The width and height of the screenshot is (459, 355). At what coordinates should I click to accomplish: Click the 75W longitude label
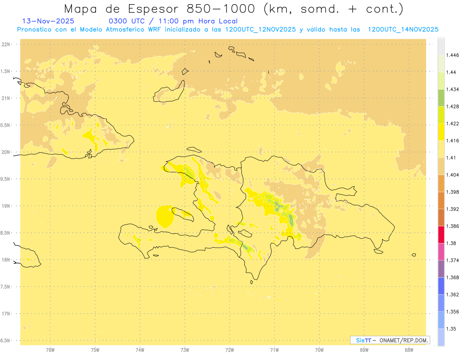95,350
